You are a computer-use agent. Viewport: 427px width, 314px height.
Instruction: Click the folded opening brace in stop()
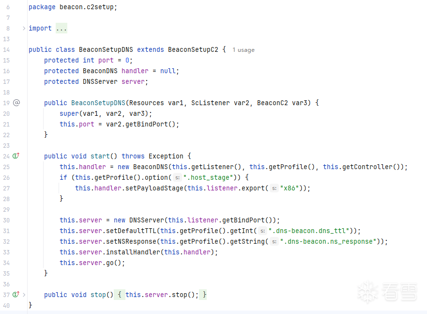(x=120, y=295)
